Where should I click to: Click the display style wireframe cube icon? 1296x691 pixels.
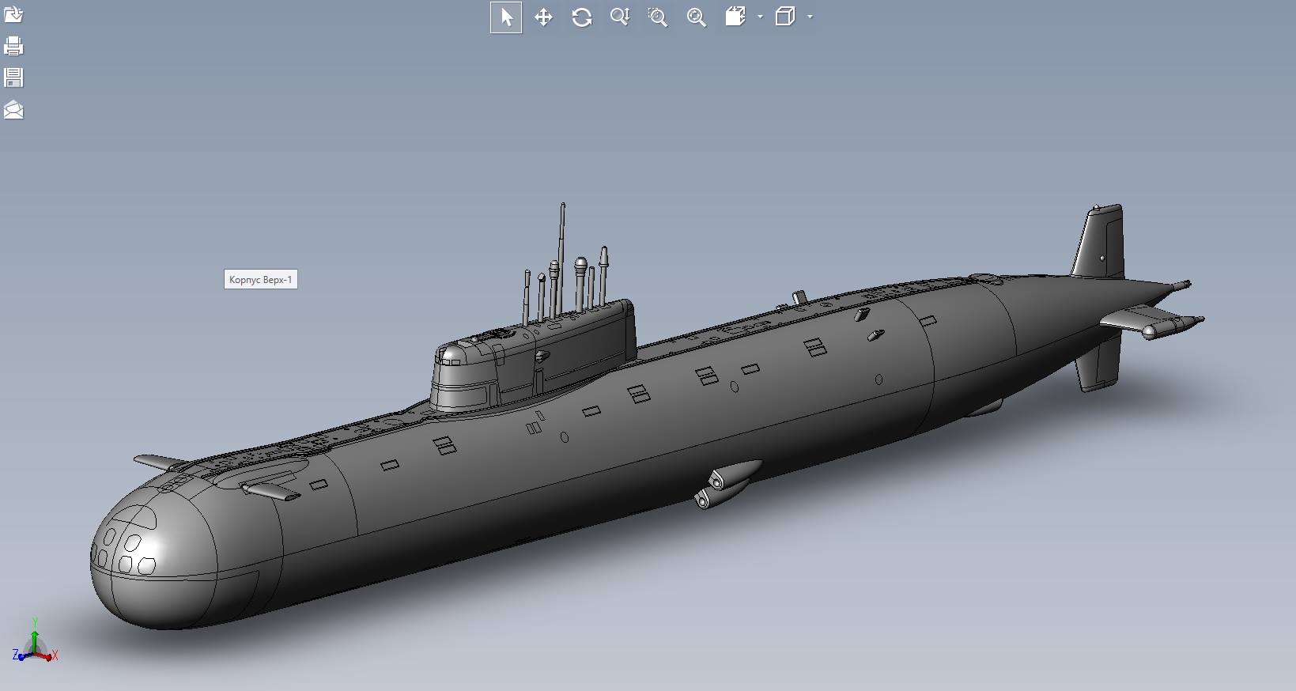click(785, 17)
